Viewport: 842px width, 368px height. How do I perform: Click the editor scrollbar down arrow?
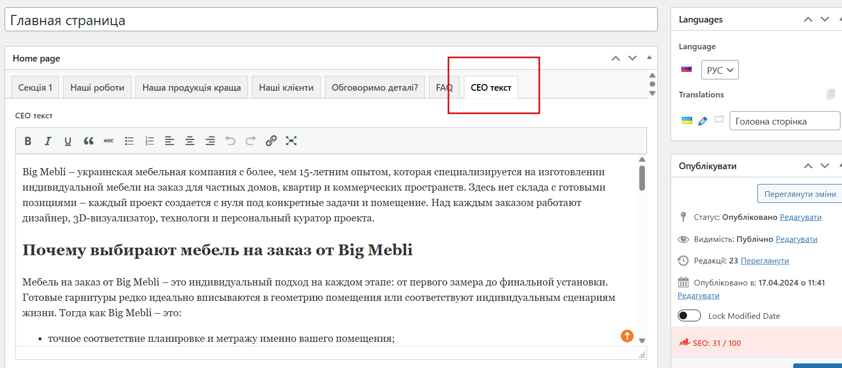tap(642, 341)
